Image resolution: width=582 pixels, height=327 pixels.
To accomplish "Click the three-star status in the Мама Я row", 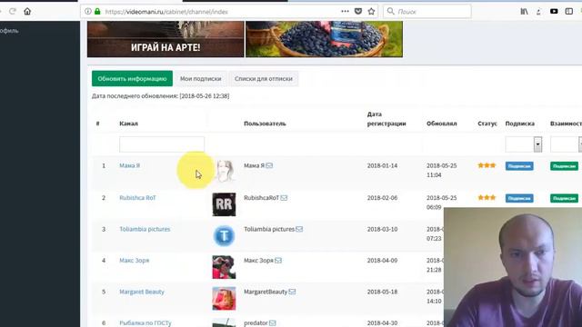I will point(487,165).
